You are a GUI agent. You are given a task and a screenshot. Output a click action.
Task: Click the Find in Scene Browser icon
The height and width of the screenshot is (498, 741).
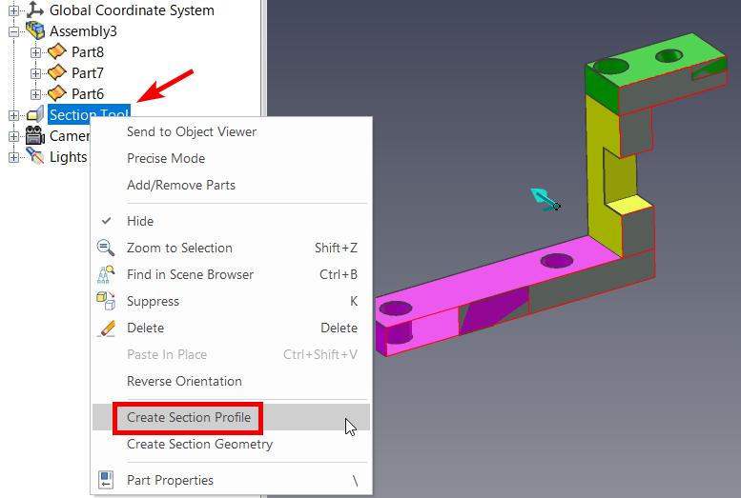pyautogui.click(x=106, y=274)
